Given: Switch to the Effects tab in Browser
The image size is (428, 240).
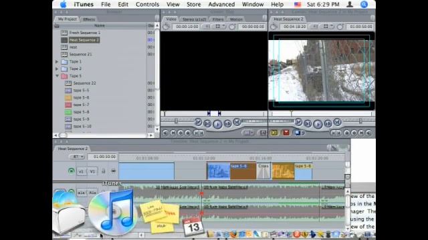Looking at the screenshot, I should point(89,19).
